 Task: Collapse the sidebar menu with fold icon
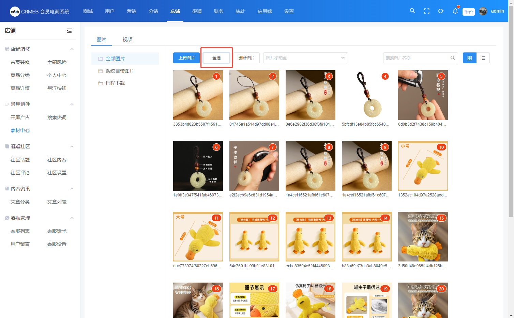tap(69, 31)
